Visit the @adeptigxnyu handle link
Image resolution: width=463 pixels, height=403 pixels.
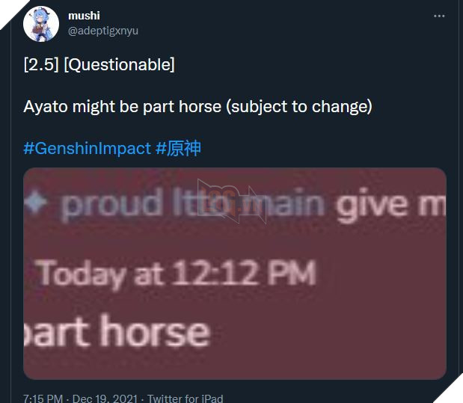103,31
